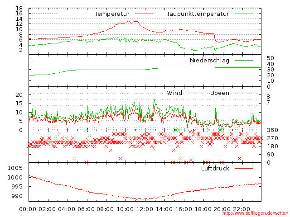
Task: Click the Luftdruck legend label
Action: click(215, 168)
